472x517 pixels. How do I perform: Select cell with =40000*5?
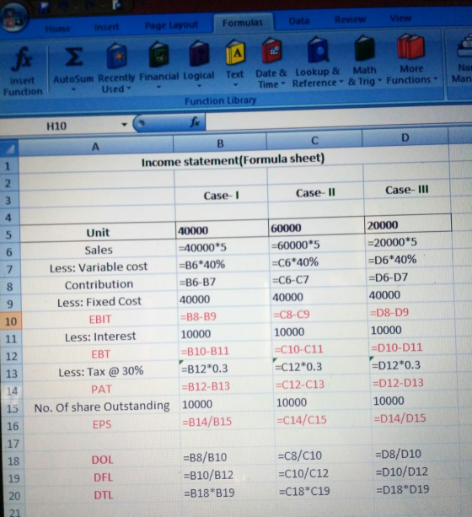pyautogui.click(x=223, y=247)
